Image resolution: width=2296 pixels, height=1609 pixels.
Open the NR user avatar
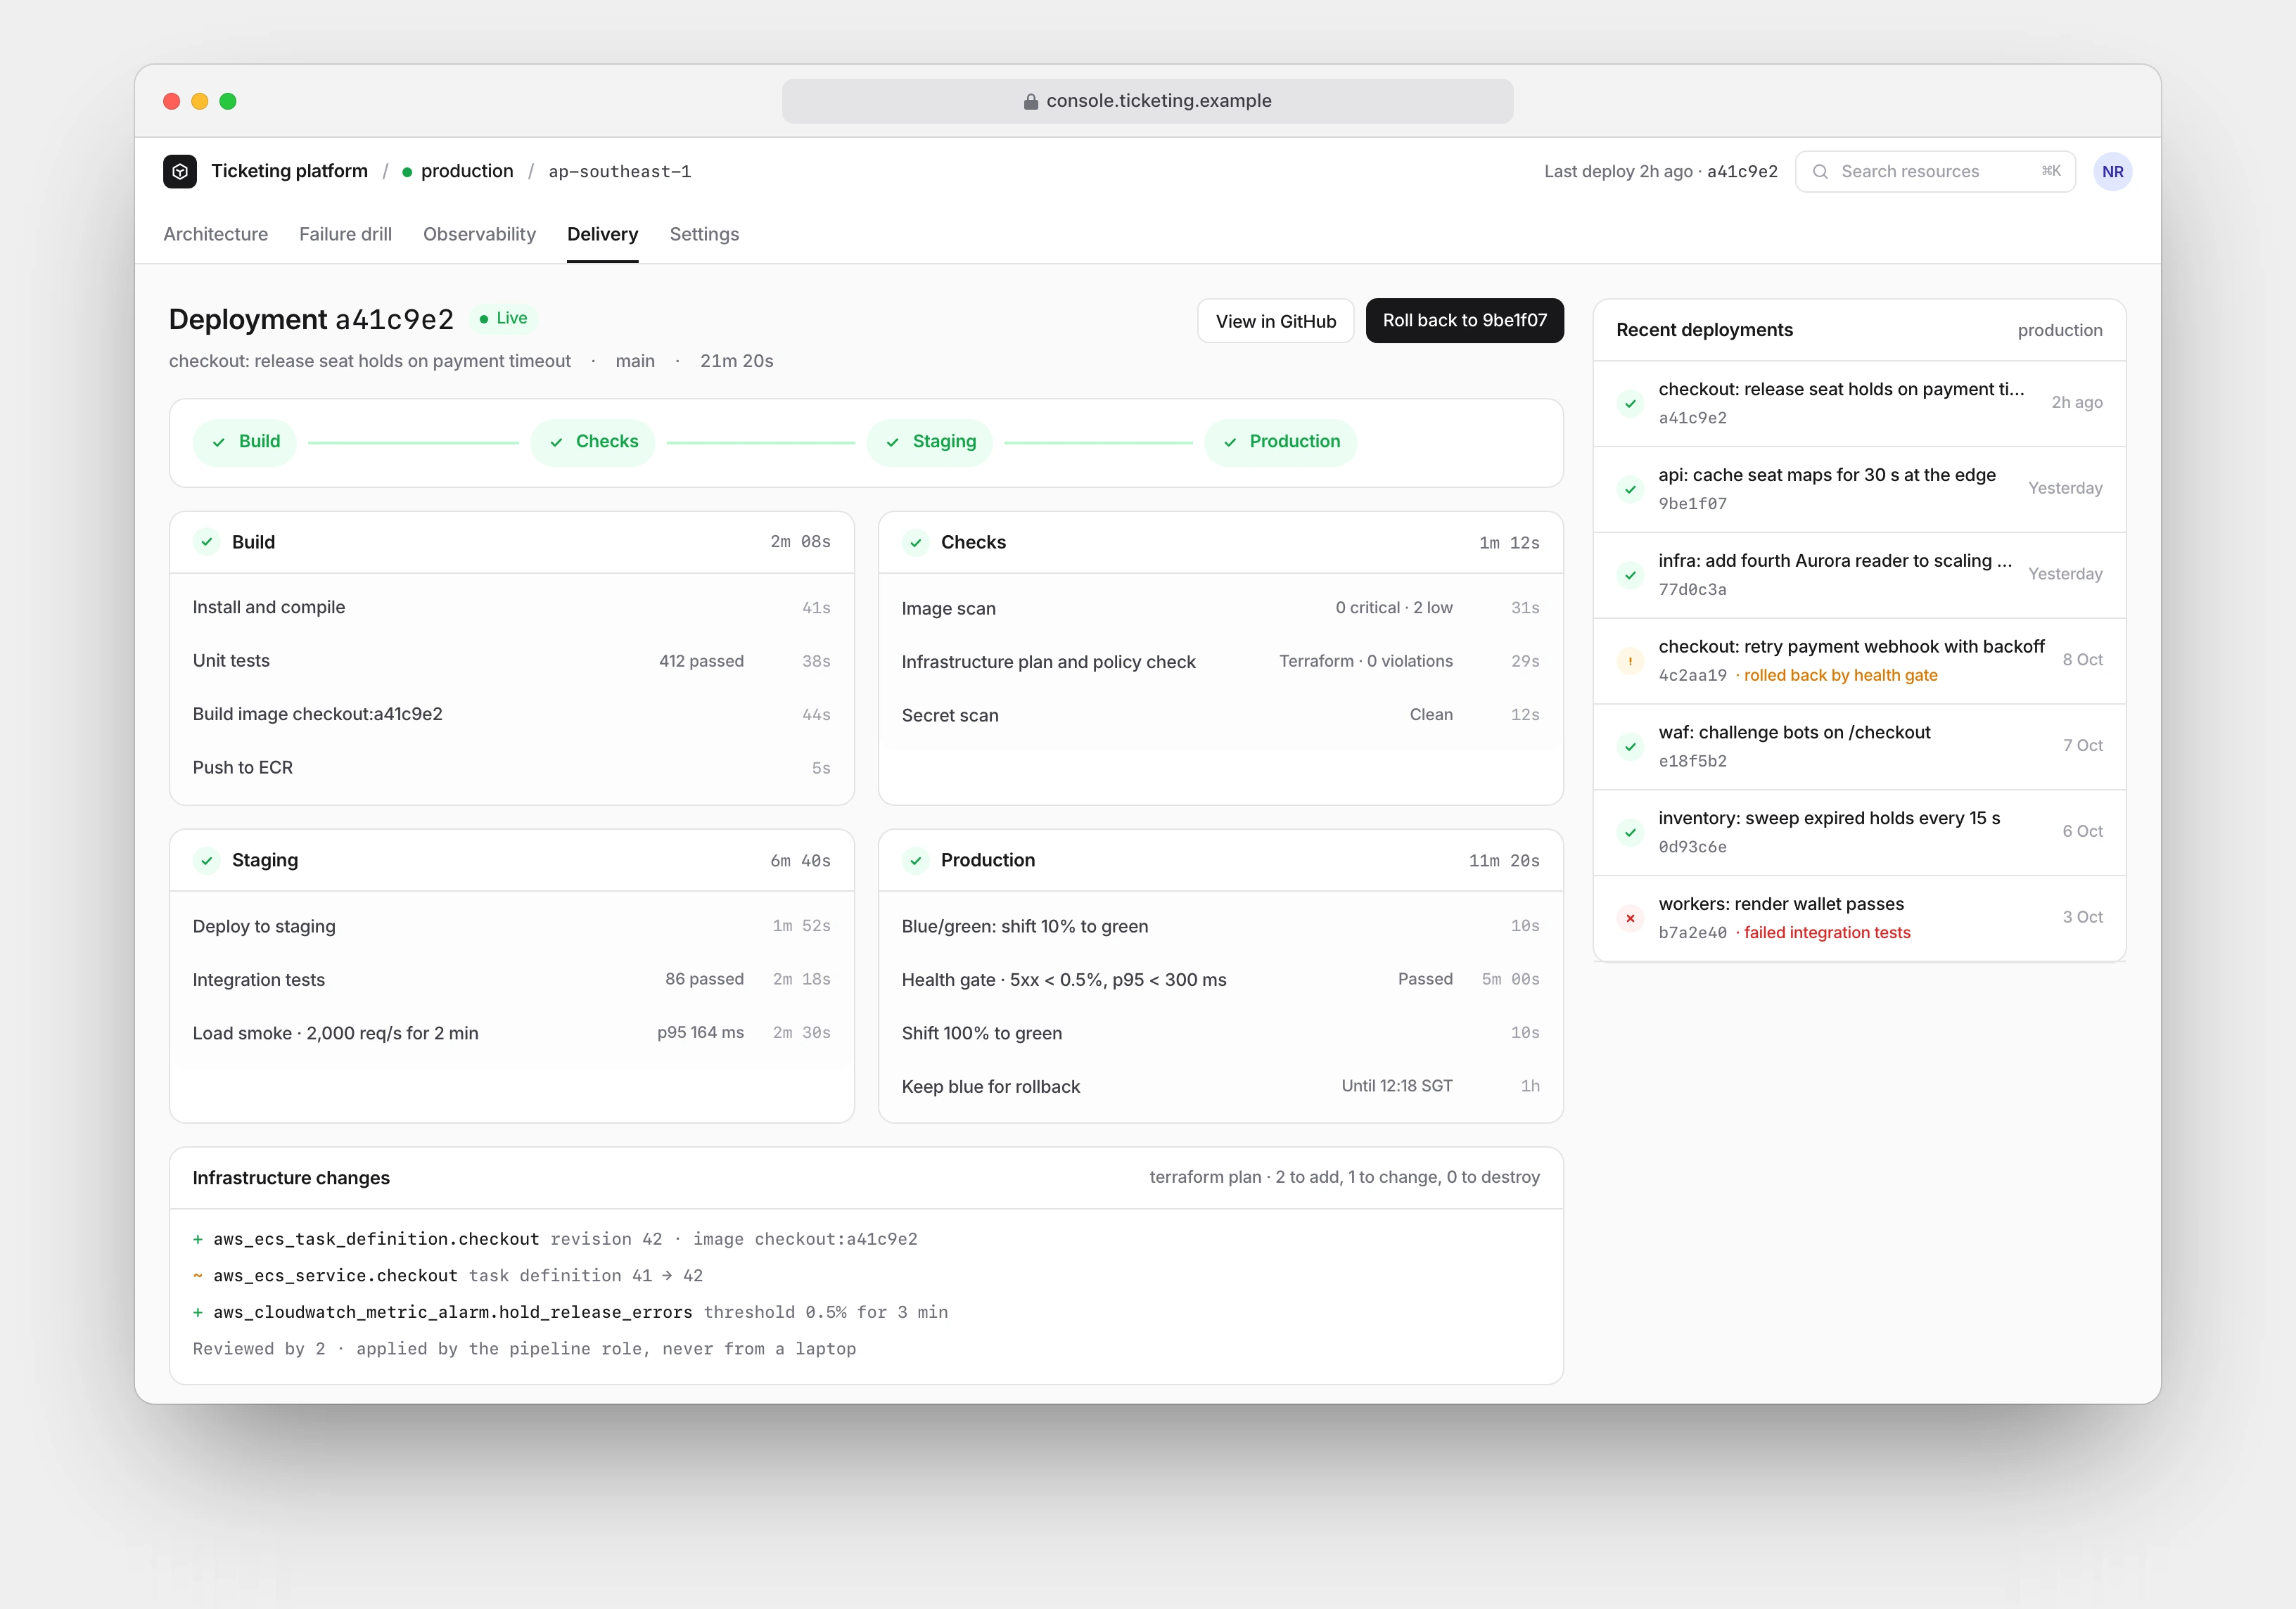[x=2112, y=172]
